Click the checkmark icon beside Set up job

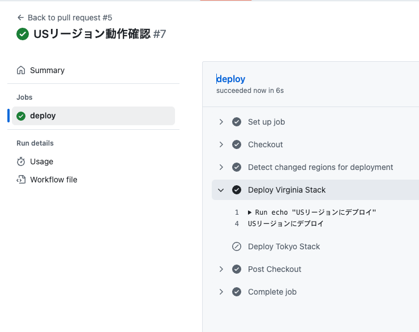(237, 122)
